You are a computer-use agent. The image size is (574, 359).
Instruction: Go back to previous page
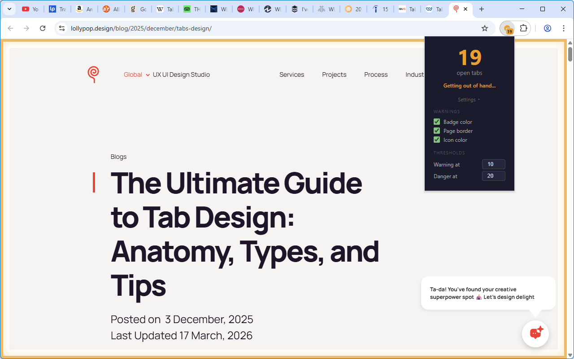[10, 28]
